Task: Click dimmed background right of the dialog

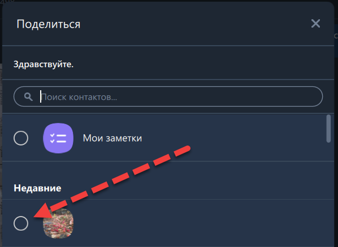Action: [x=336, y=129]
